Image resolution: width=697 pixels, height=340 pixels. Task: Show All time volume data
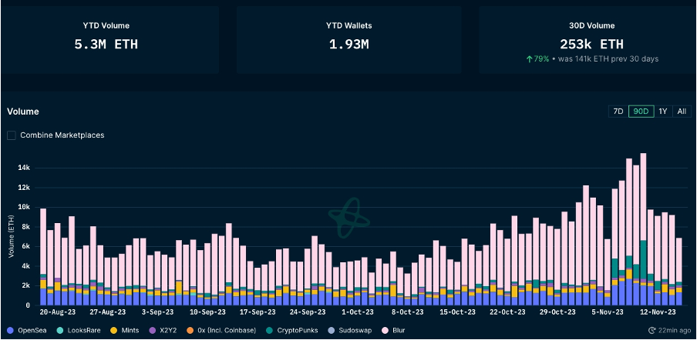(x=681, y=112)
